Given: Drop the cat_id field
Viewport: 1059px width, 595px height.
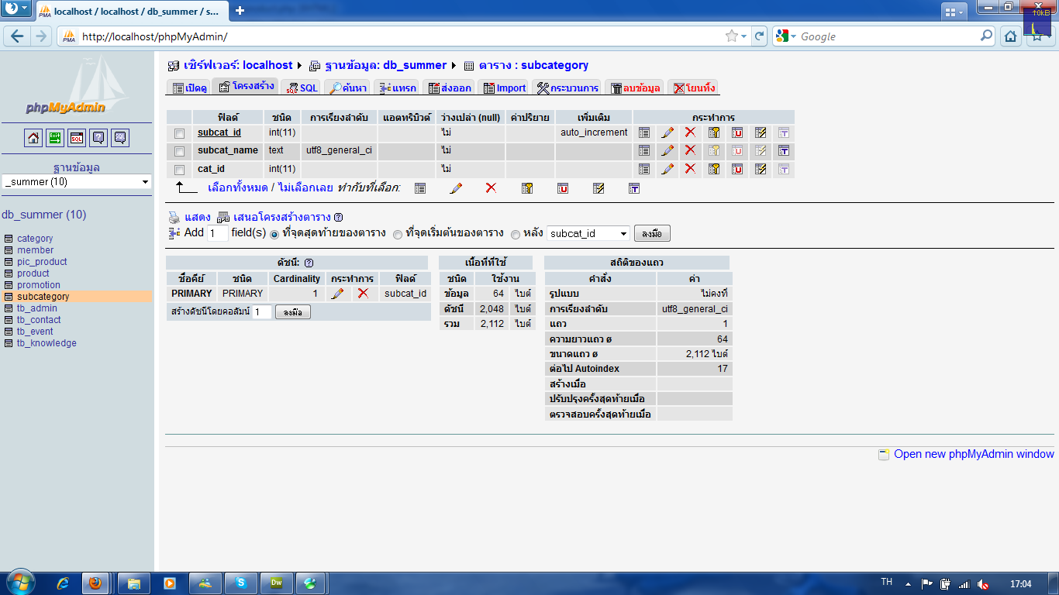Looking at the screenshot, I should pos(691,169).
